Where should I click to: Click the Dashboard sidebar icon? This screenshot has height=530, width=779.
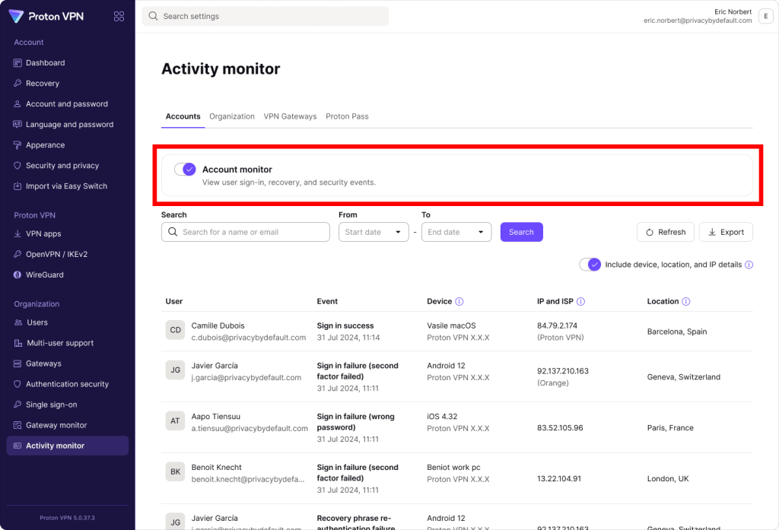(x=17, y=62)
